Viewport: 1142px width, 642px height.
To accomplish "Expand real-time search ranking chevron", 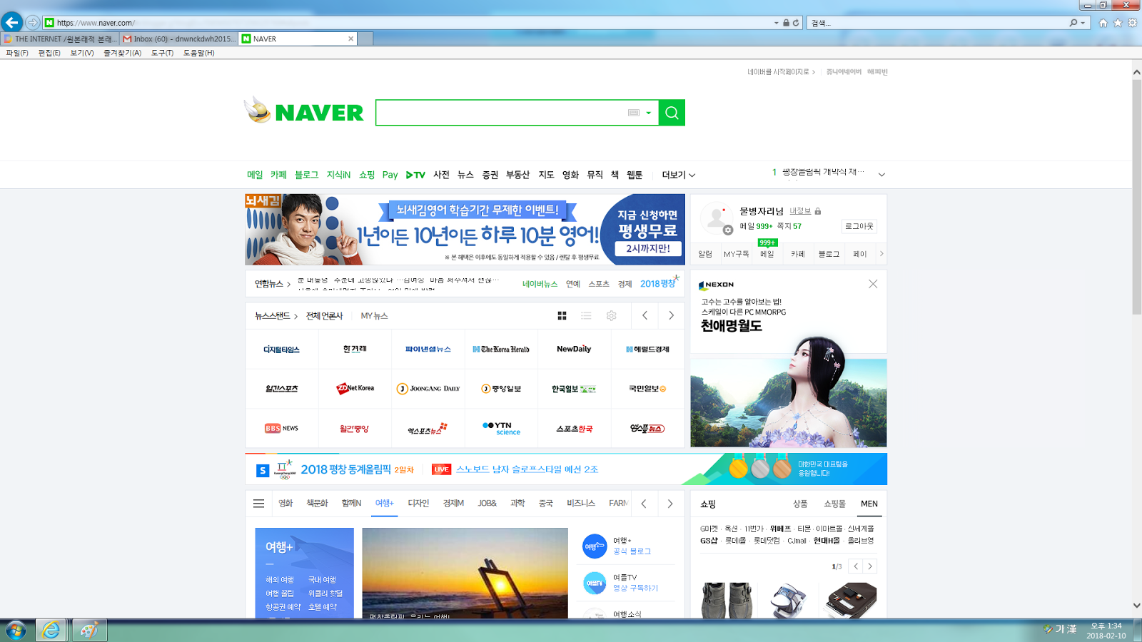I will coord(881,175).
